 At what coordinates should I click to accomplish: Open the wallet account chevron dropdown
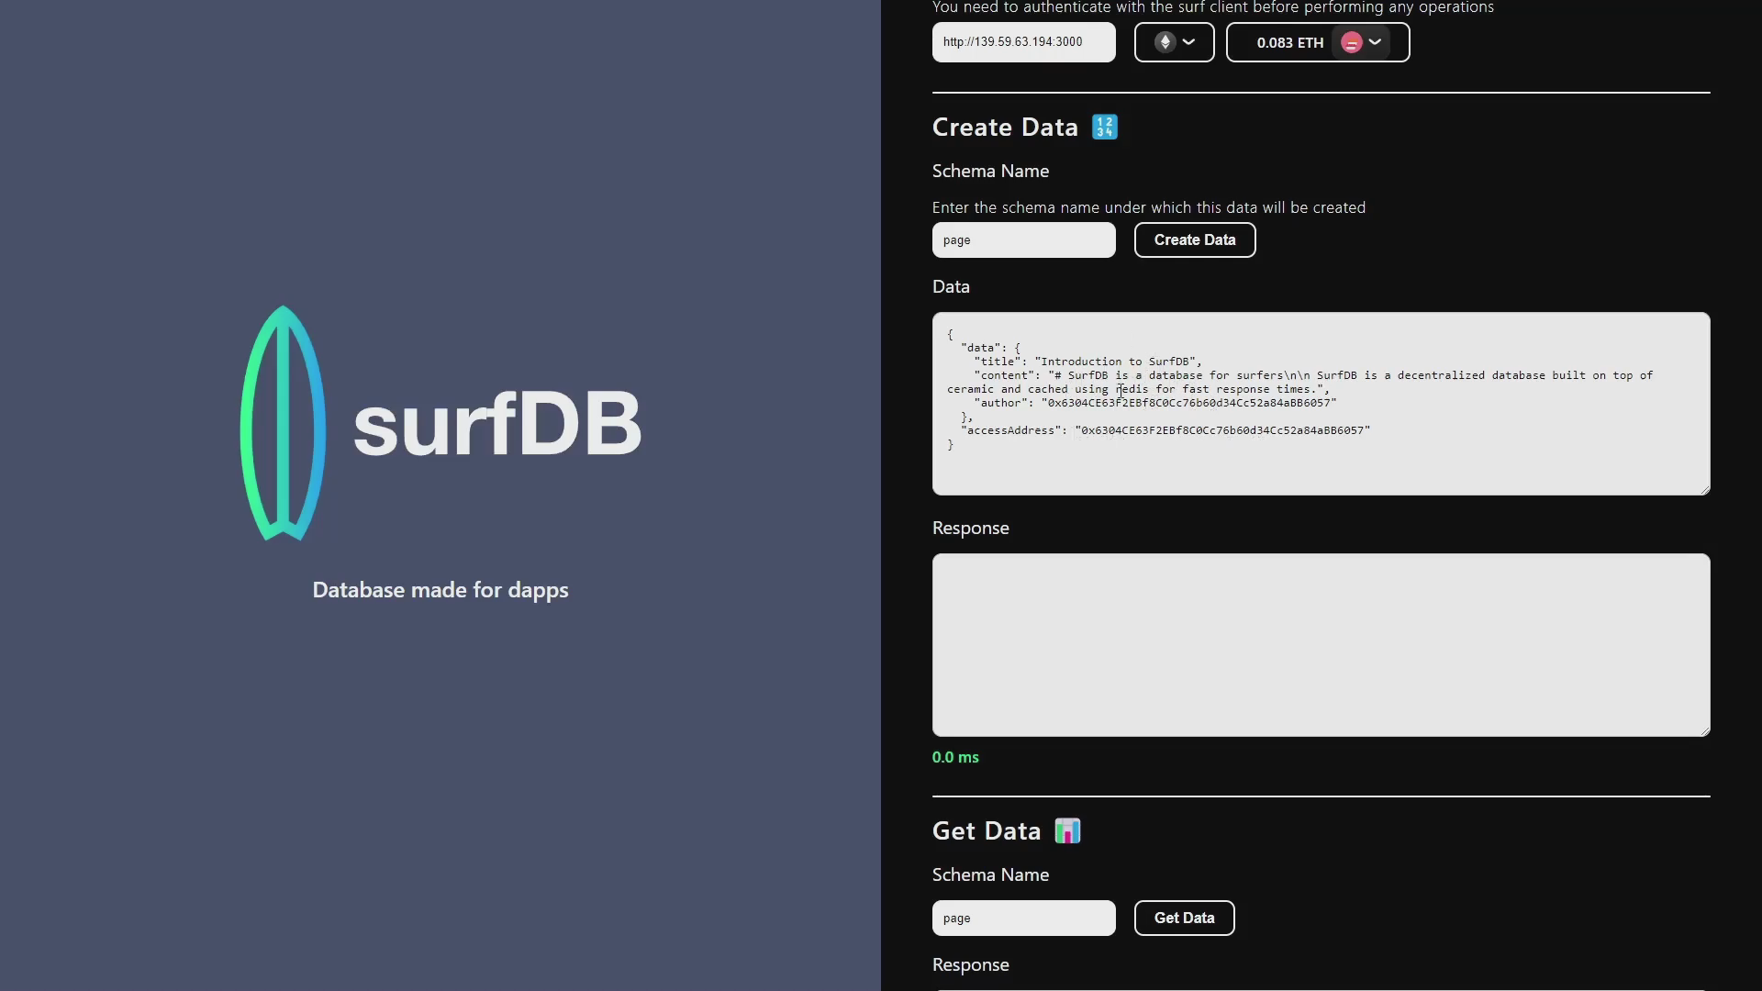1375,42
